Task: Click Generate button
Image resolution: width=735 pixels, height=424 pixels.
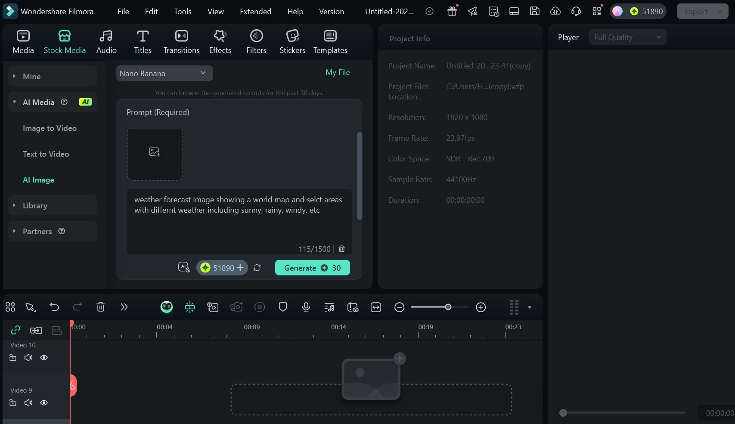Action: [312, 268]
